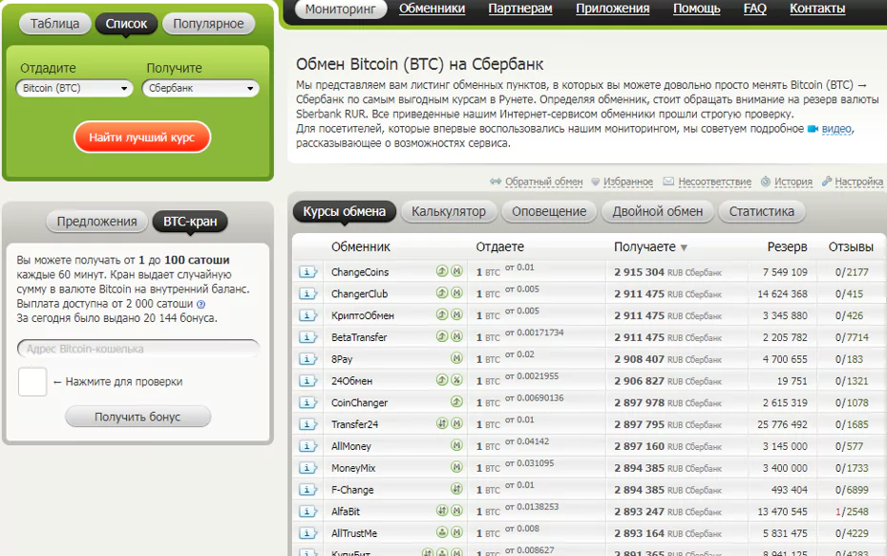Click video camera icon before видео link
Viewport: 887px width, 556px height.
(813, 129)
